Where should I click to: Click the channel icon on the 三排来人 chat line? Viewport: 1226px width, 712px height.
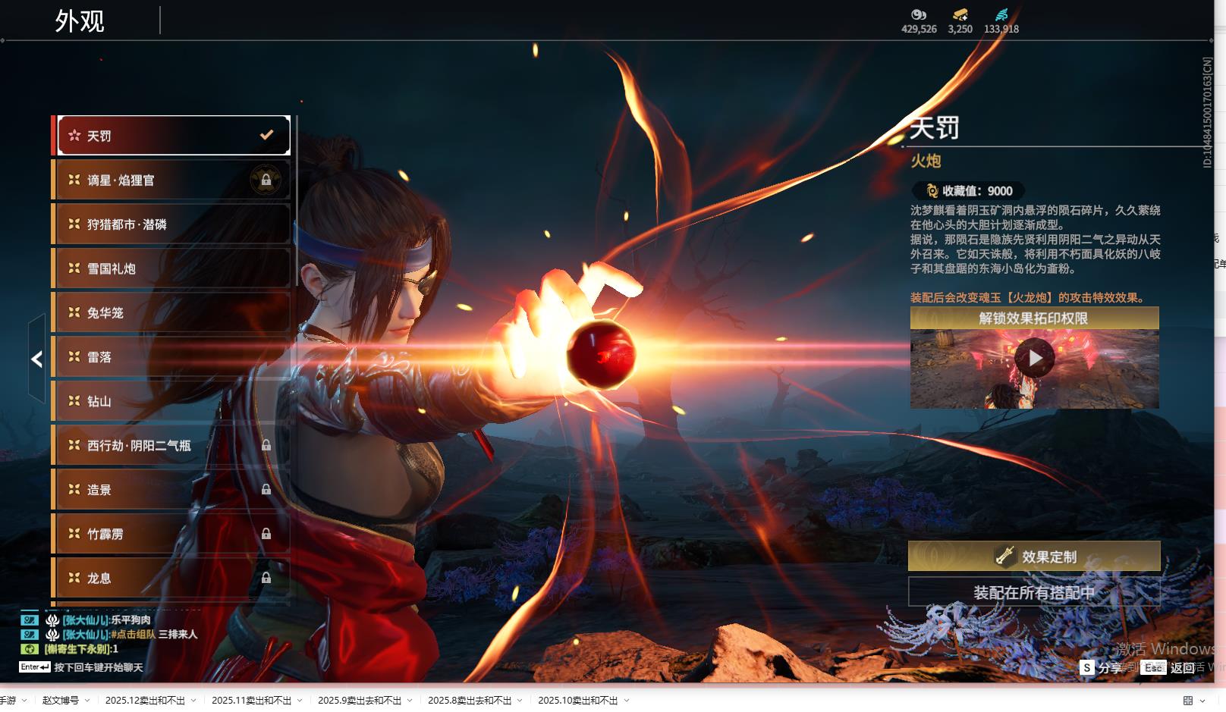click(29, 634)
